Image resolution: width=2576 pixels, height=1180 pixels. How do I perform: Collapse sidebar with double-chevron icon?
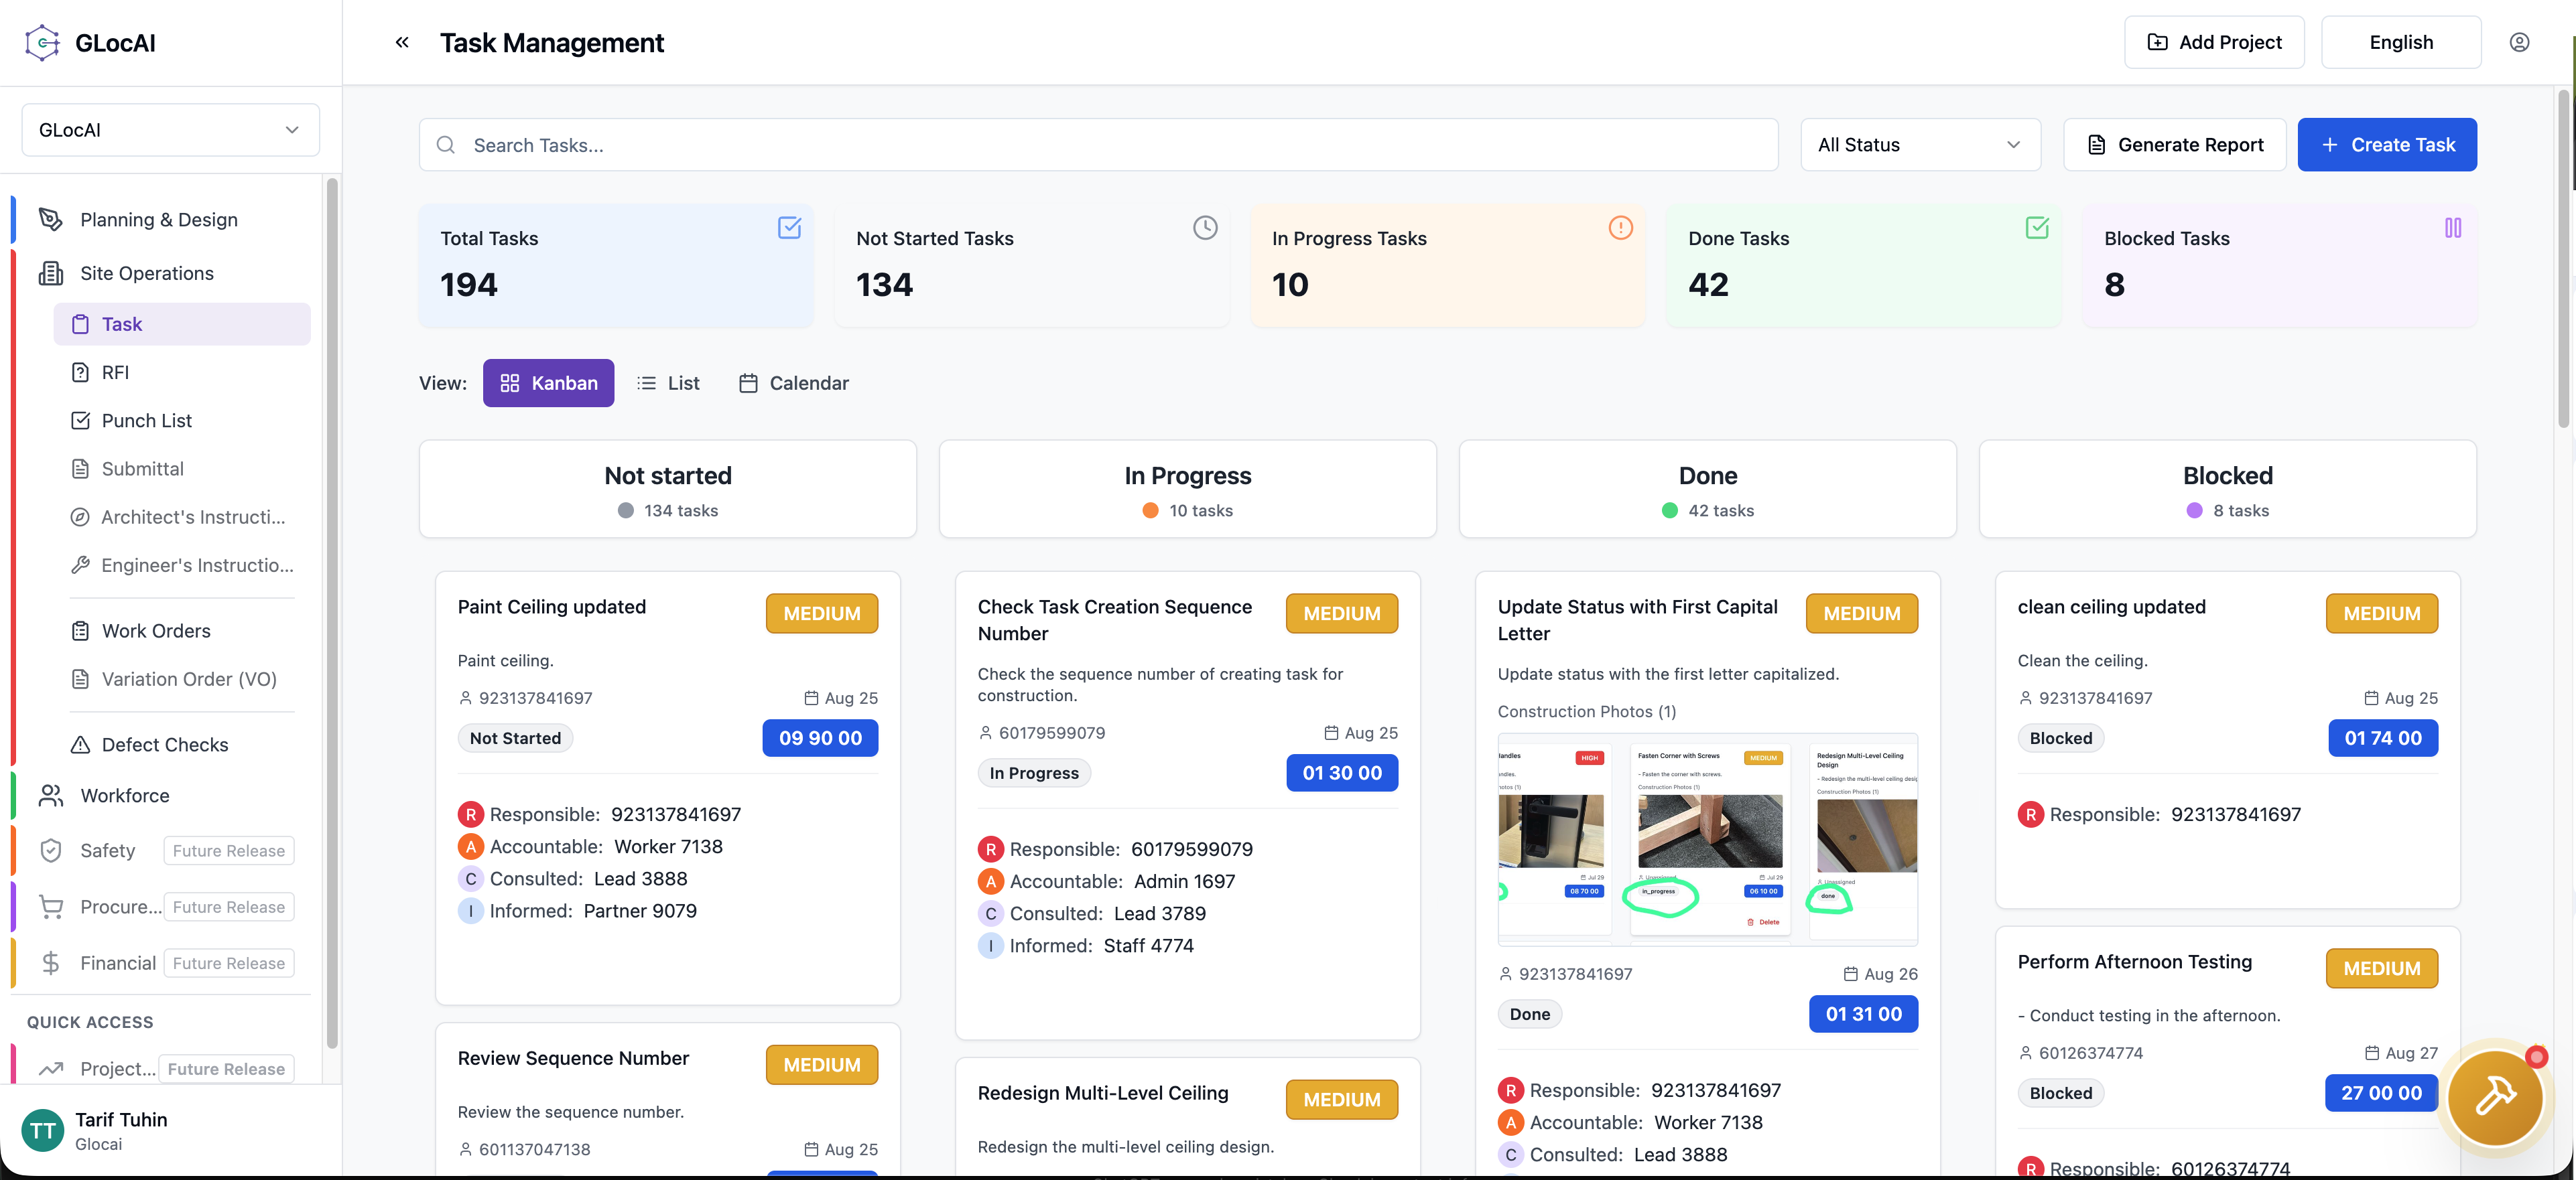click(402, 42)
